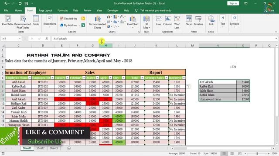The width and height of the screenshot is (279, 156).
Task: Insert a Line sparkline
Action: coord(159,20)
